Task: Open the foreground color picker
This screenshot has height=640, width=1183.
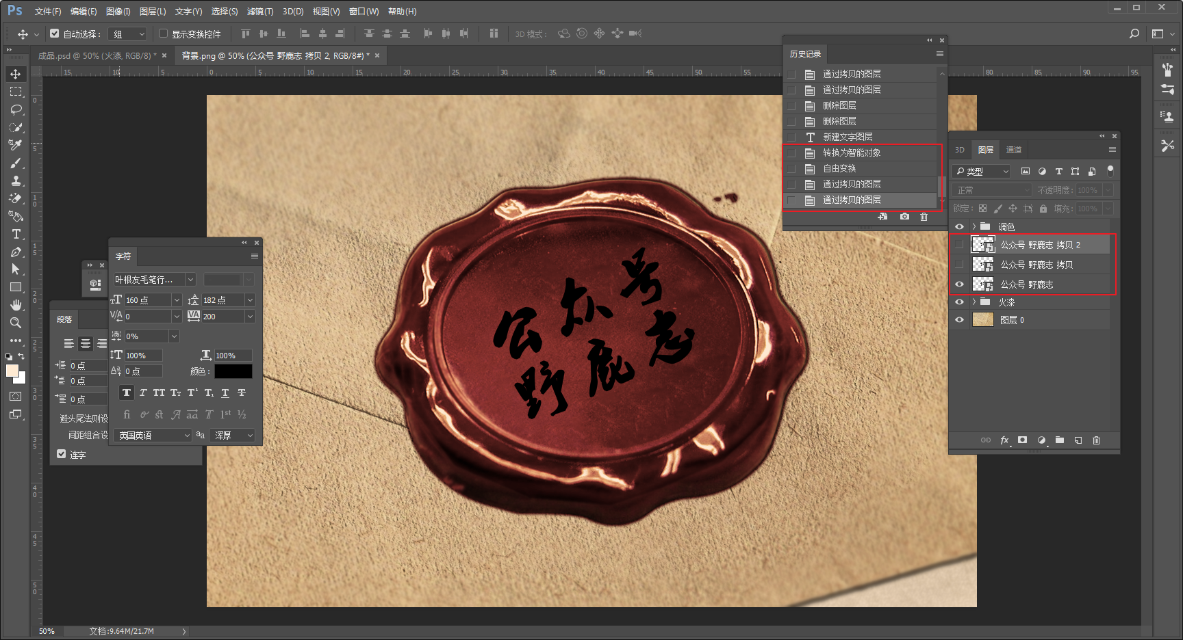Action: pyautogui.click(x=12, y=371)
